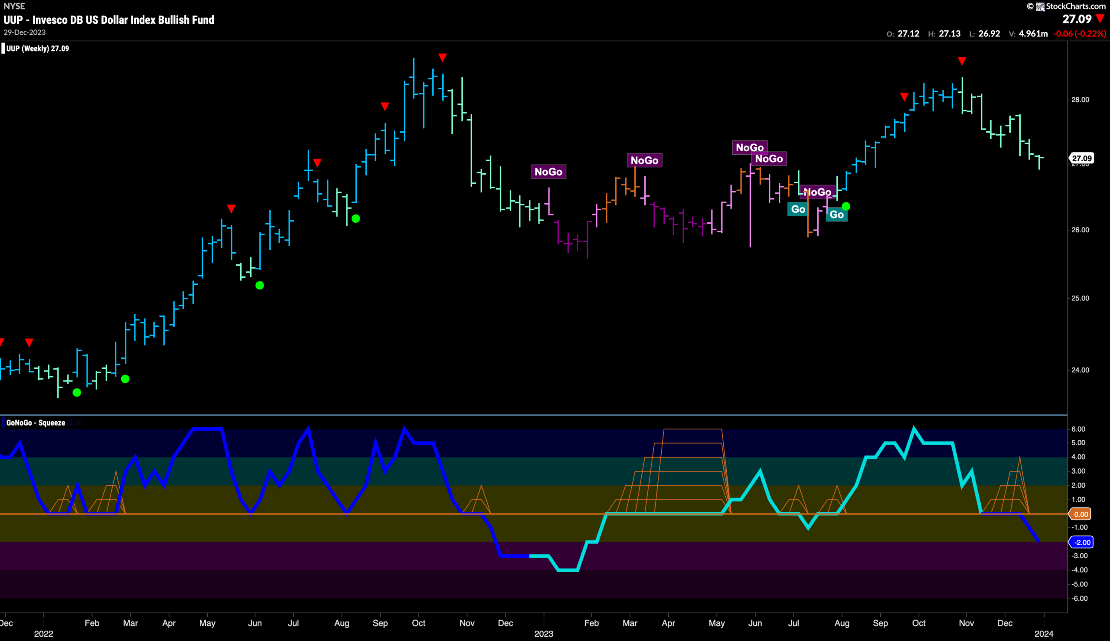The width and height of the screenshot is (1110, 641).
Task: Click the NoGo label near March 2023
Action: click(644, 160)
